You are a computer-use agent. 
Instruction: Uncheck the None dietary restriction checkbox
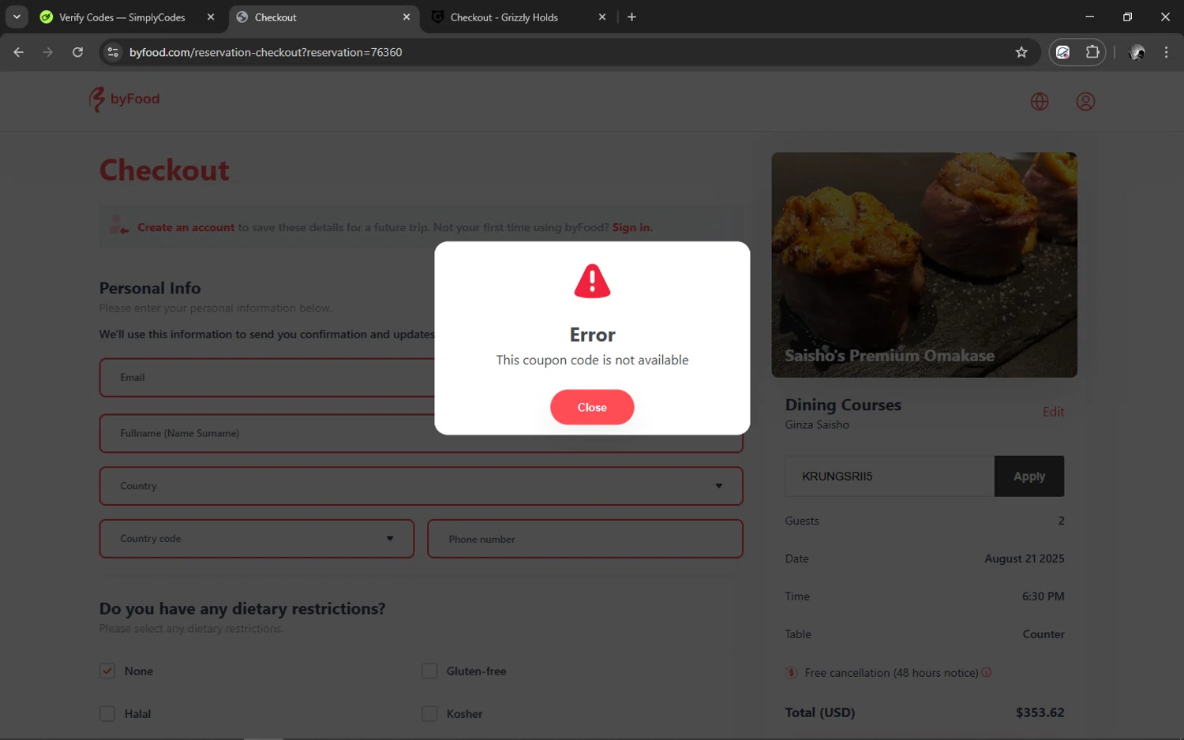107,671
